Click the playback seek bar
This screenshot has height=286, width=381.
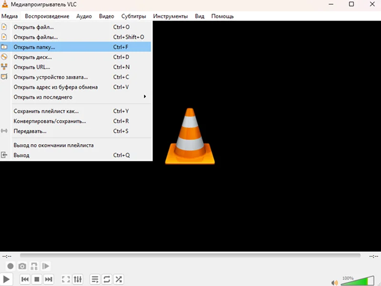point(190,256)
